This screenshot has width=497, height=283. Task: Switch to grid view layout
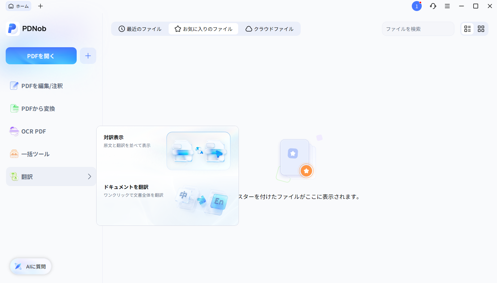coord(481,29)
